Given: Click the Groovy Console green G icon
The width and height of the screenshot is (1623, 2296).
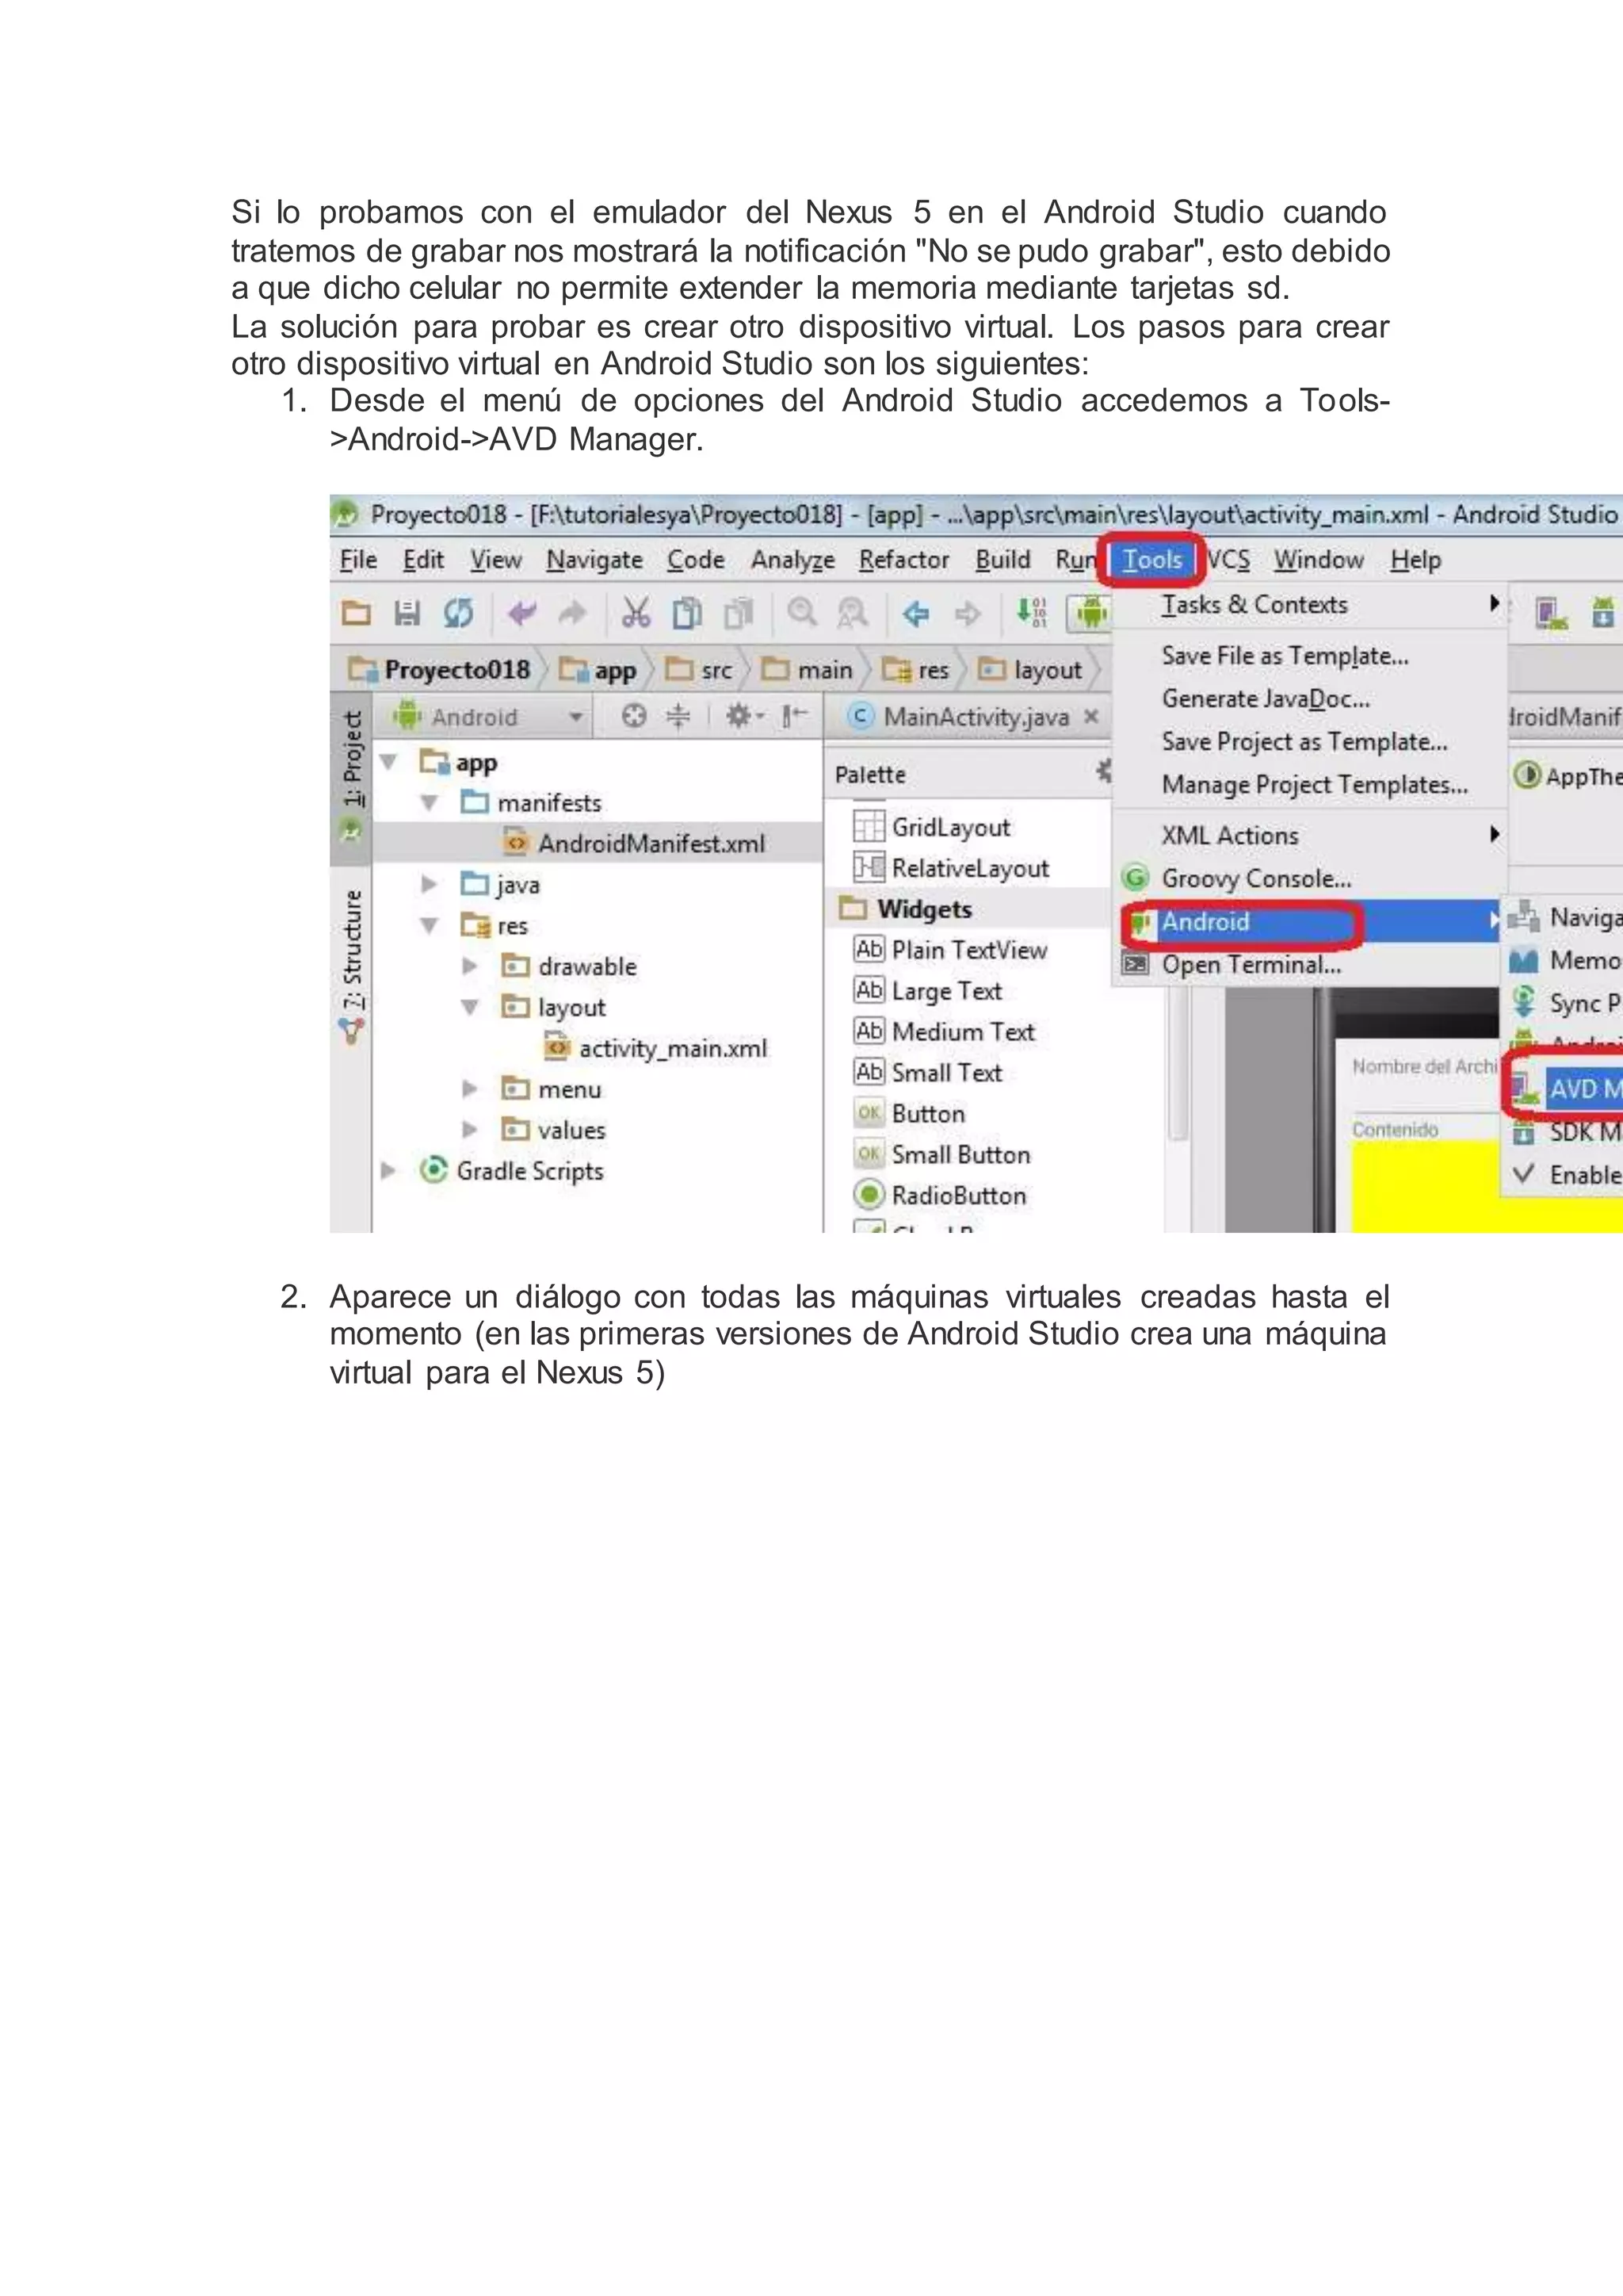Looking at the screenshot, I should [1136, 878].
